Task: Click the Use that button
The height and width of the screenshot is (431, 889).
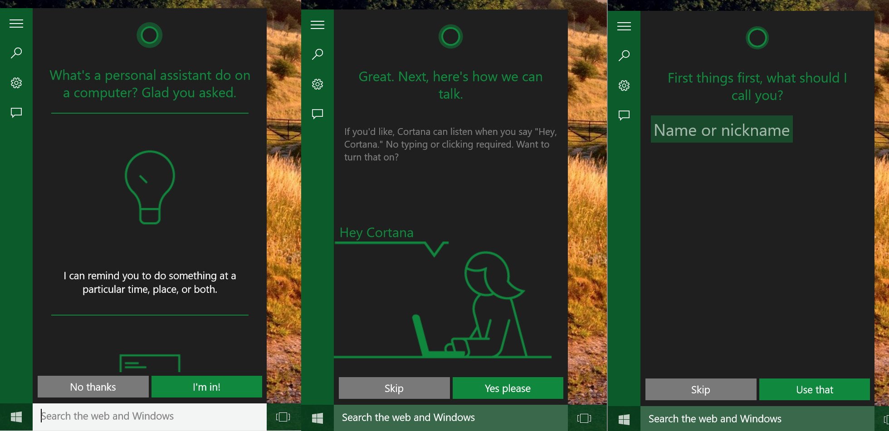Action: pyautogui.click(x=815, y=389)
